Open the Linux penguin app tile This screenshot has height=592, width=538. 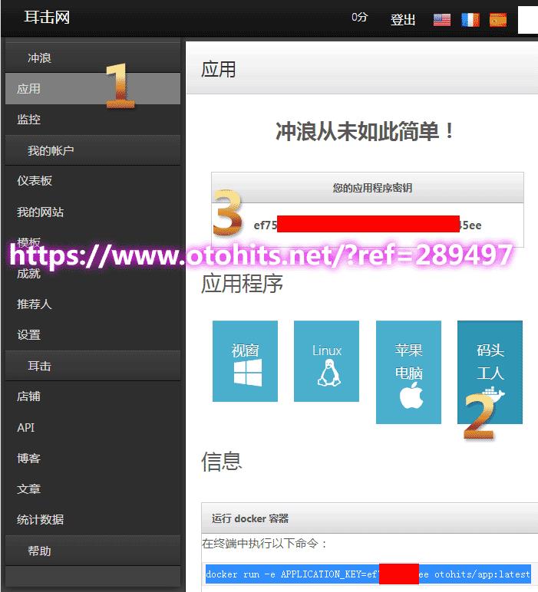326,361
